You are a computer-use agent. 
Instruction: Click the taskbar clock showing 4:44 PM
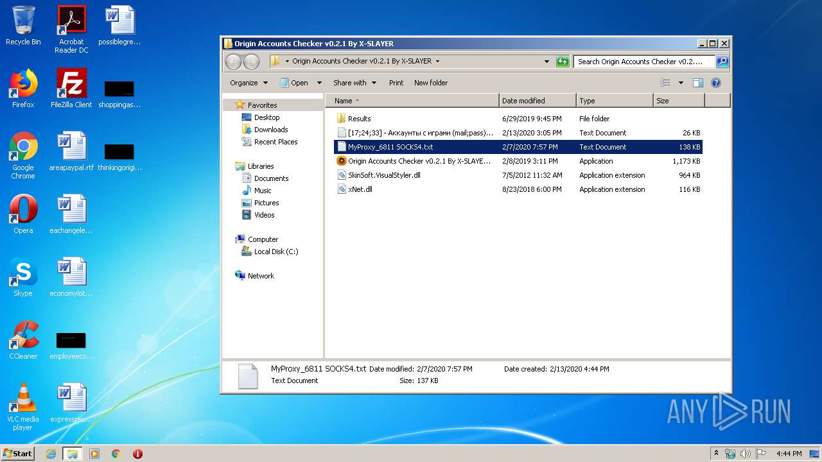pyautogui.click(x=789, y=454)
